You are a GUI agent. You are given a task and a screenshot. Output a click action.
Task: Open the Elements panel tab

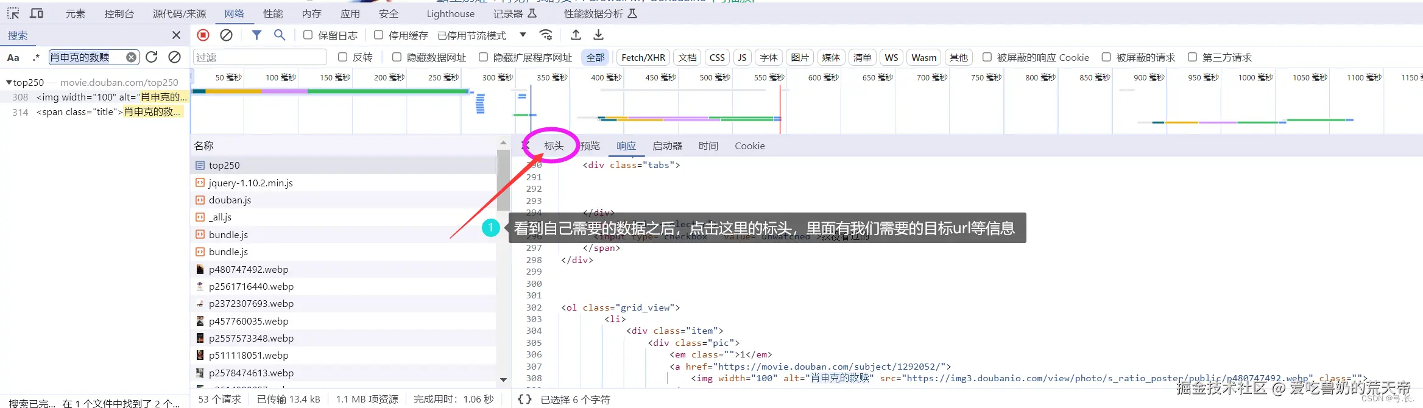[76, 13]
